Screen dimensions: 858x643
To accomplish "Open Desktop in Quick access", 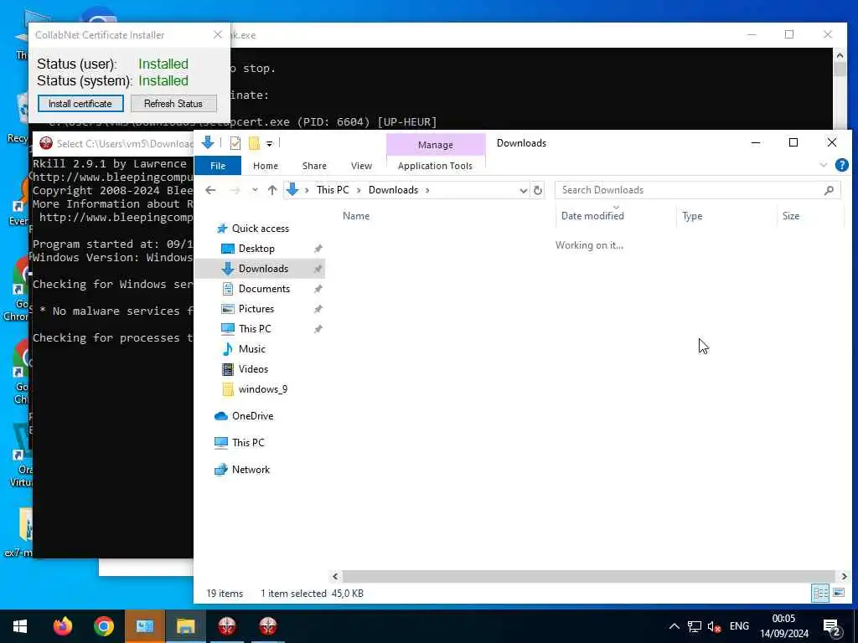I will pyautogui.click(x=256, y=249).
